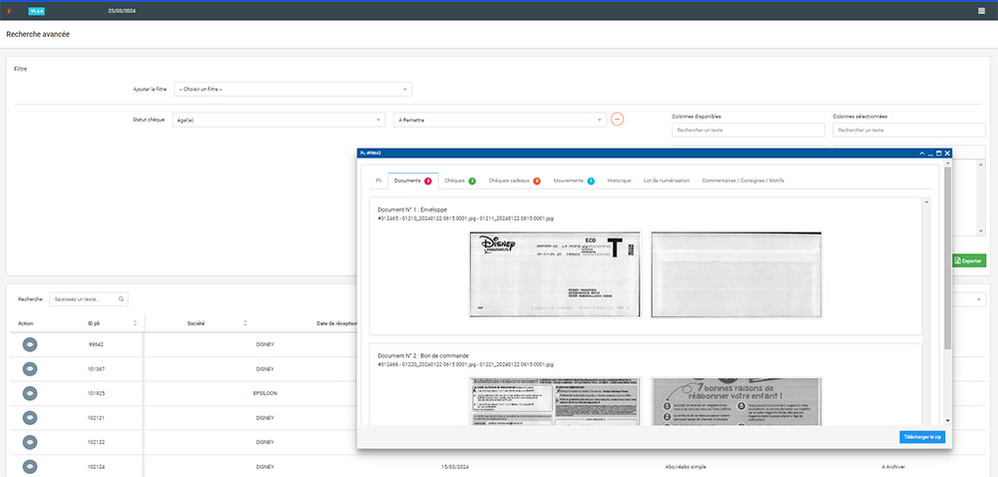Sort the table by ID pli column
This screenshot has height=477, width=998.
[x=135, y=323]
